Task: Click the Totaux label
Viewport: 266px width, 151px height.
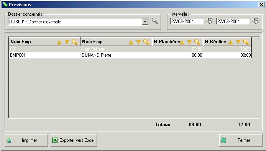Action: [x=164, y=125]
